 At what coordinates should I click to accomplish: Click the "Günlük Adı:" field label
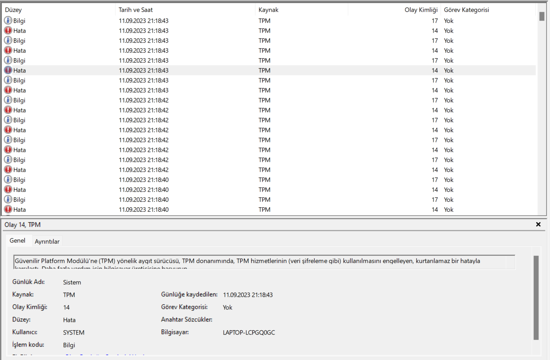coord(29,282)
